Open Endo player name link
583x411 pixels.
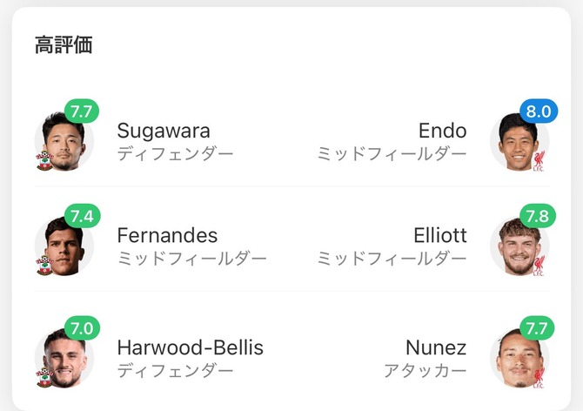click(x=442, y=131)
